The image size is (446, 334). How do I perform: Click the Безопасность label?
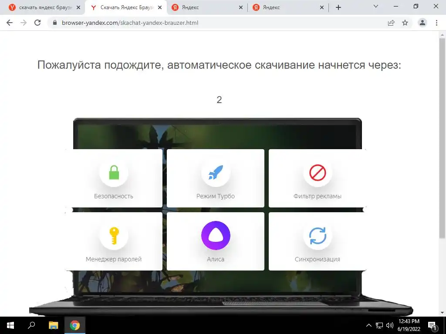point(114,196)
